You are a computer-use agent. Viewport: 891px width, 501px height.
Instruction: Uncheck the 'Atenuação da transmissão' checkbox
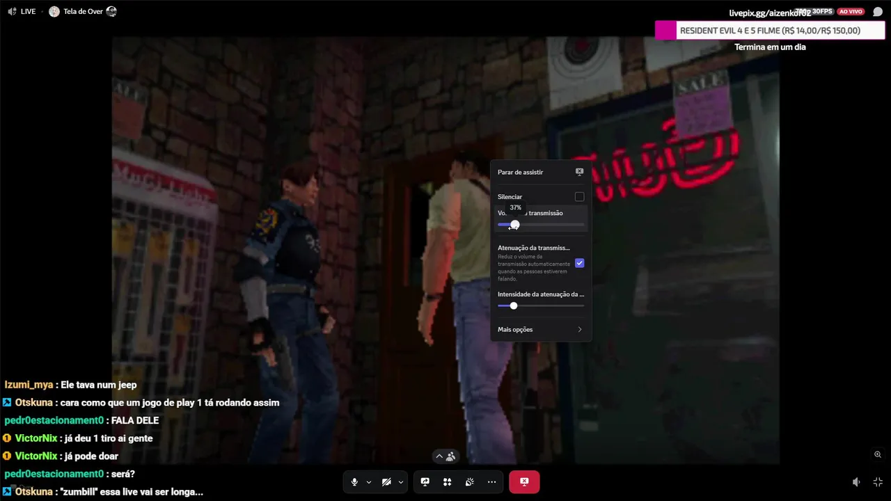coord(579,263)
